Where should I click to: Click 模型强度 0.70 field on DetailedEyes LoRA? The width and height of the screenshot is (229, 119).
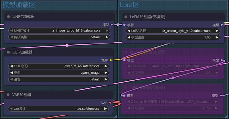[x=172, y=108]
